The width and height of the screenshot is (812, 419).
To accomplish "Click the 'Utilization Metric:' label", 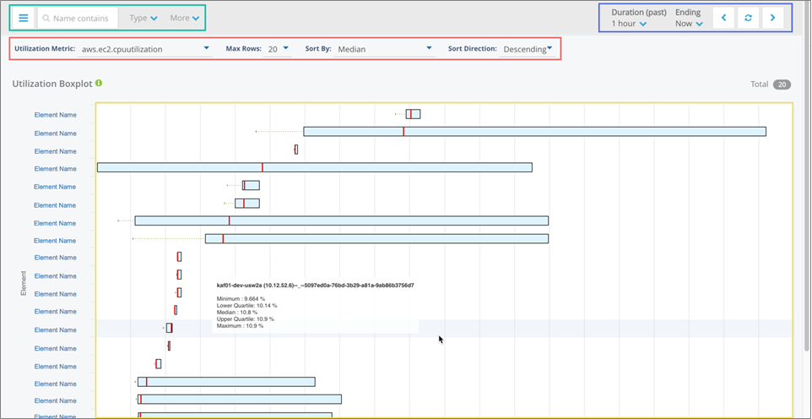I will (x=45, y=49).
